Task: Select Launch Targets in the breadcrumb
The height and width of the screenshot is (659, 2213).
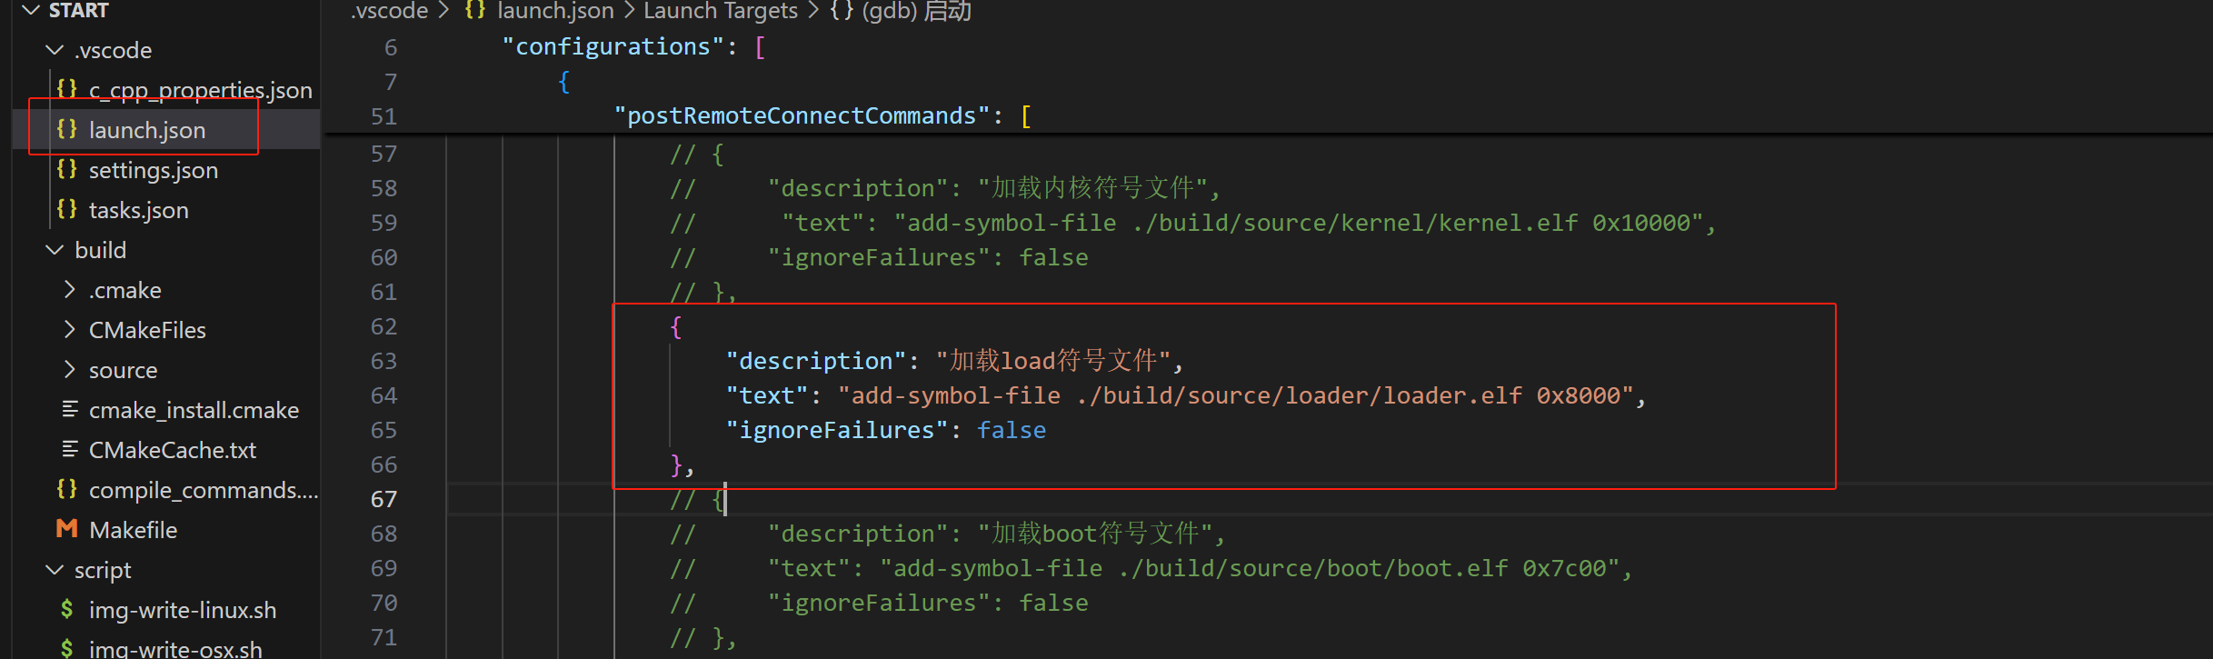Action: (720, 11)
